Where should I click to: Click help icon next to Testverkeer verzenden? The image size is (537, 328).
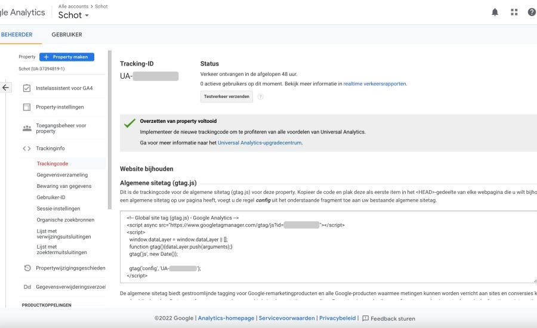[260, 97]
